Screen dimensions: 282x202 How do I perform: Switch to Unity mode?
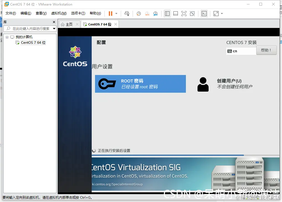point(192,14)
